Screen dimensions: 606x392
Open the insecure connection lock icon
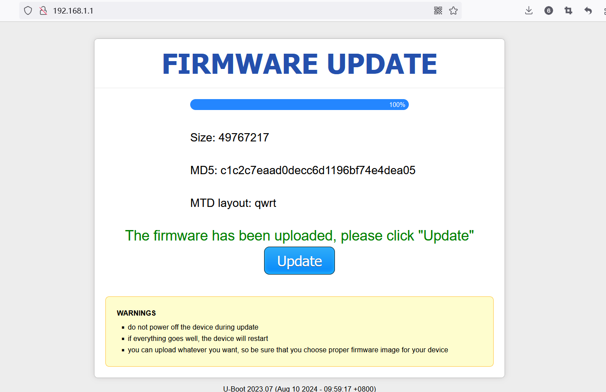[x=43, y=10]
